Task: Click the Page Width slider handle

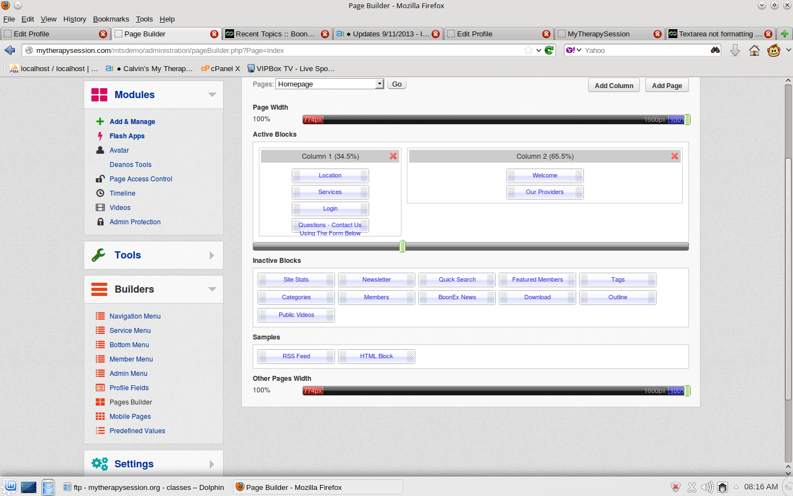Action: pos(687,120)
